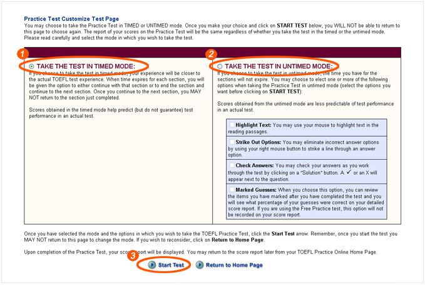Turn on the Marked Guesses checkbox
Image resolution: width=425 pixels, height=285 pixels.
click(232, 189)
